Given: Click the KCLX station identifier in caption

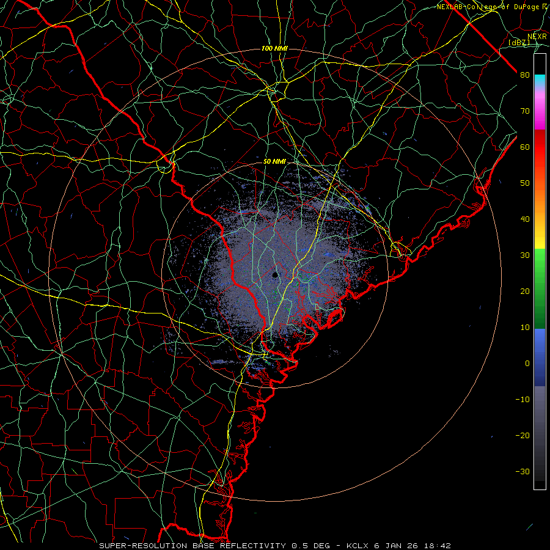Looking at the screenshot, I should (x=358, y=546).
